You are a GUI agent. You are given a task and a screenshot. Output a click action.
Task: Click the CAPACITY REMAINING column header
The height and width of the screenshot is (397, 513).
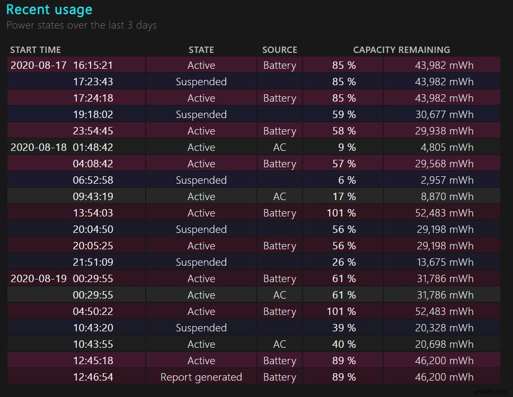click(401, 50)
